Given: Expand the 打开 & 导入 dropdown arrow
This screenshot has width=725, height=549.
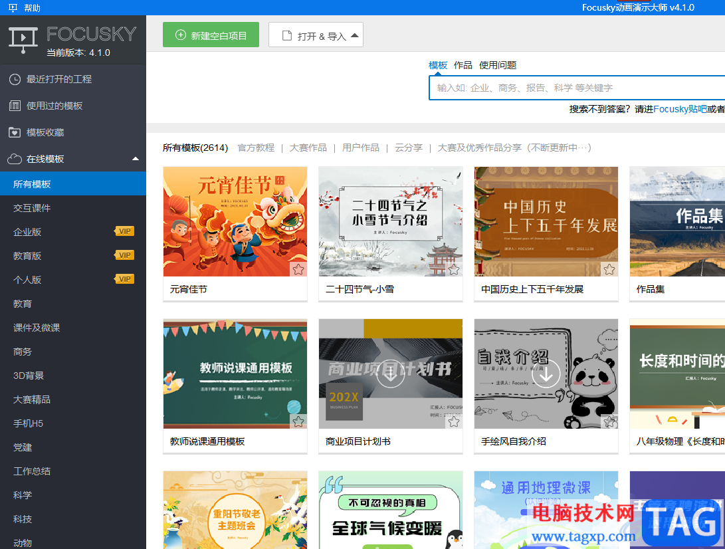Looking at the screenshot, I should 355,35.
